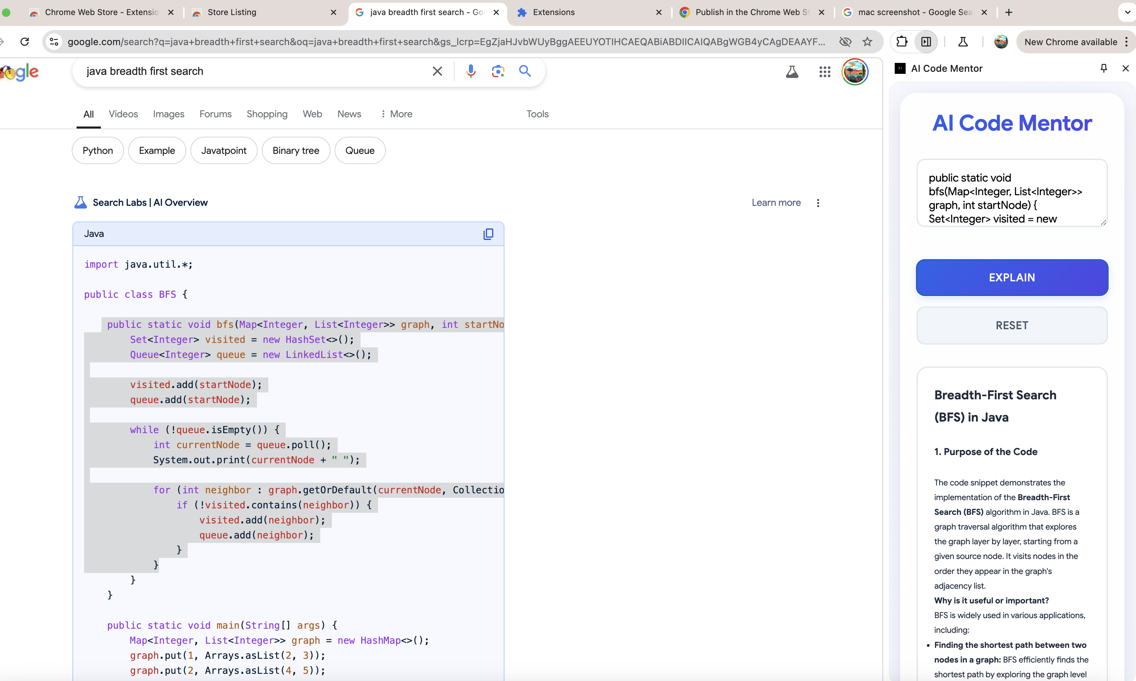Image resolution: width=1136 pixels, height=681 pixels.
Task: Click inside the code input textarea
Action: pyautogui.click(x=1011, y=193)
